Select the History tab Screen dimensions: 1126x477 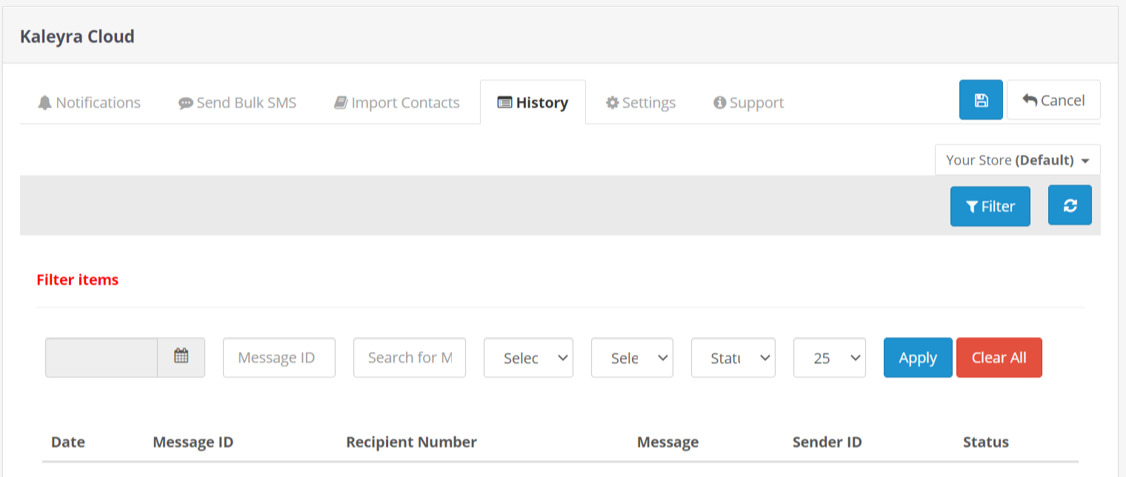(x=533, y=102)
